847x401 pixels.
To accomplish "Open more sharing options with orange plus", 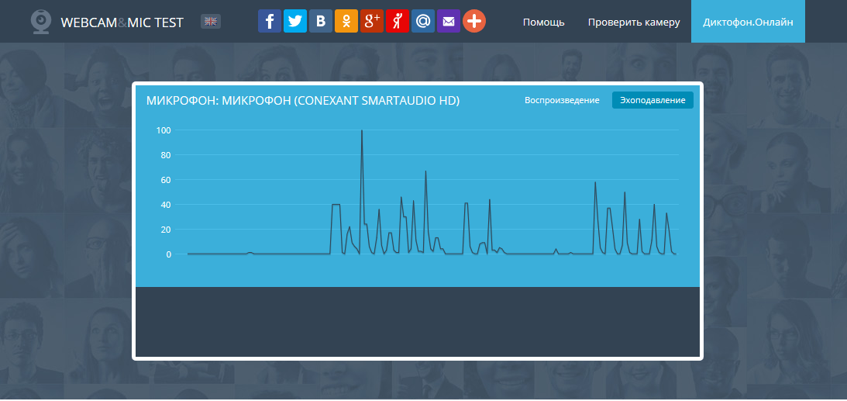I will click(473, 22).
